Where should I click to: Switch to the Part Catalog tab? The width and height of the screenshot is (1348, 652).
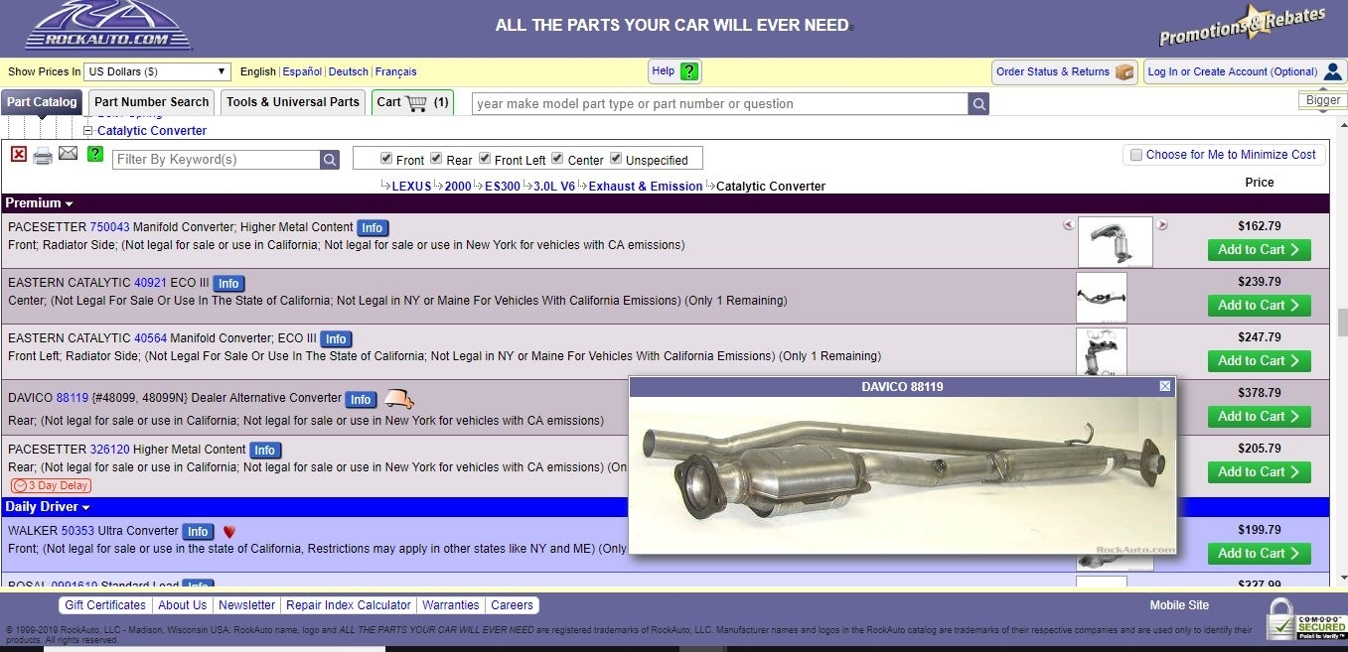[41, 102]
